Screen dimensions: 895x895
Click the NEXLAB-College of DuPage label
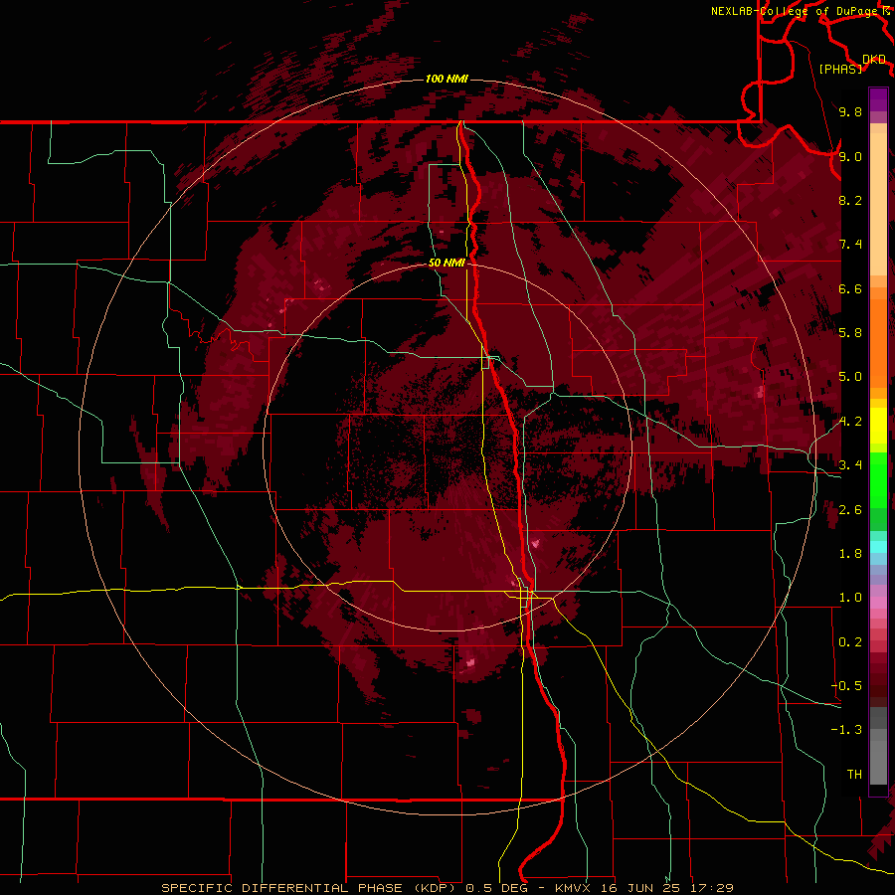(x=796, y=11)
